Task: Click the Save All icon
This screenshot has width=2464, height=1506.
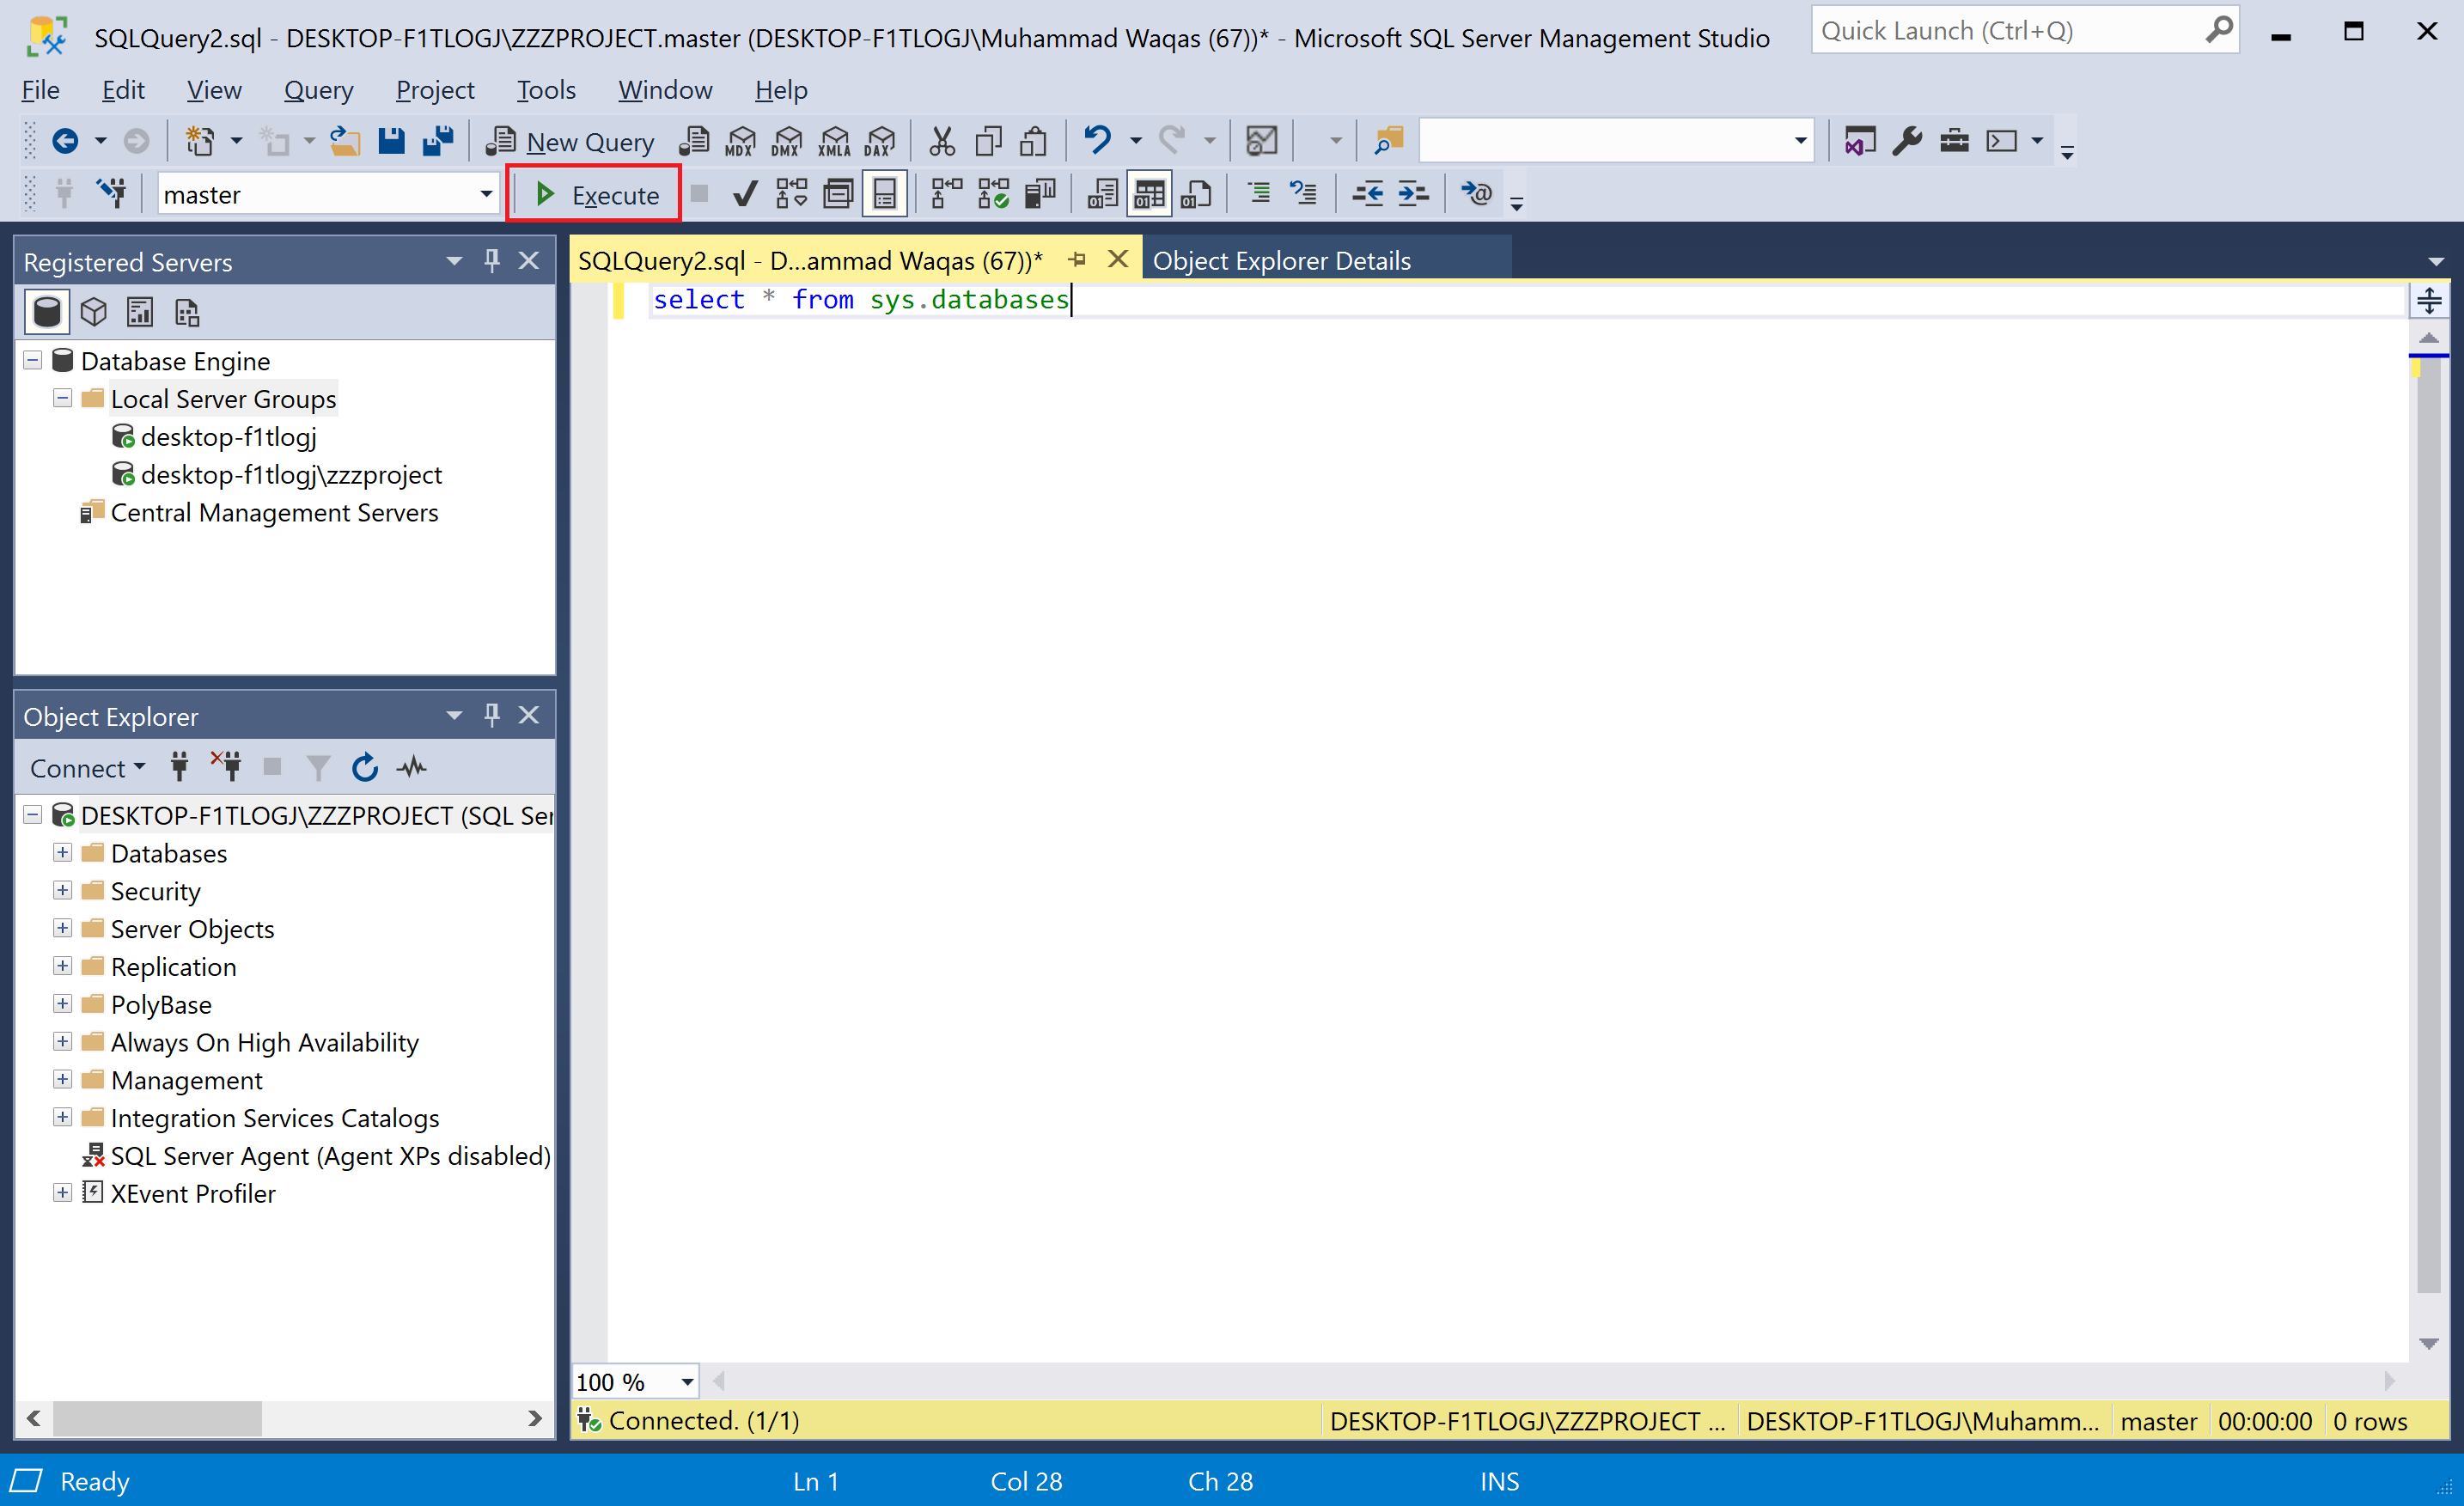Action: 438,141
